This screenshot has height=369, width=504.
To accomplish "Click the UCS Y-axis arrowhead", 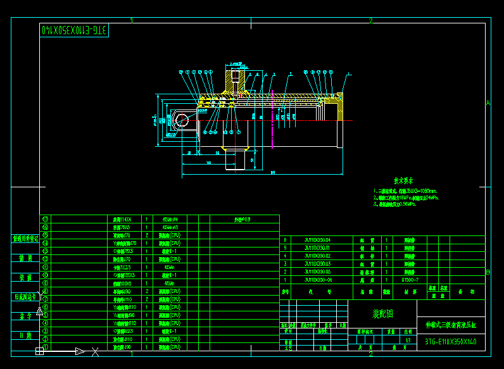I will tap(39, 311).
